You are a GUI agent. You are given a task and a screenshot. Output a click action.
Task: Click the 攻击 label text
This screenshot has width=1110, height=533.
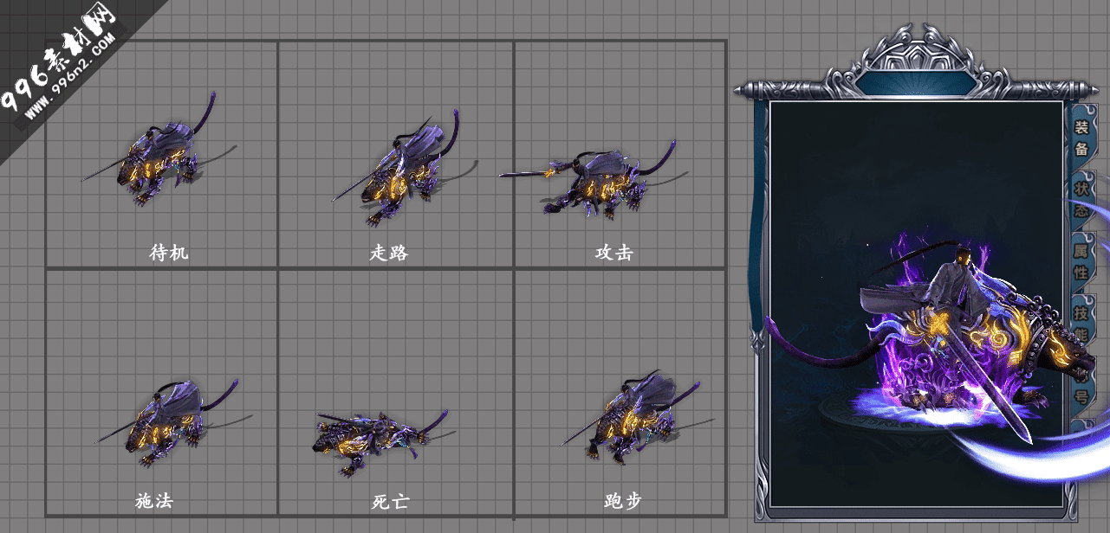tap(614, 253)
